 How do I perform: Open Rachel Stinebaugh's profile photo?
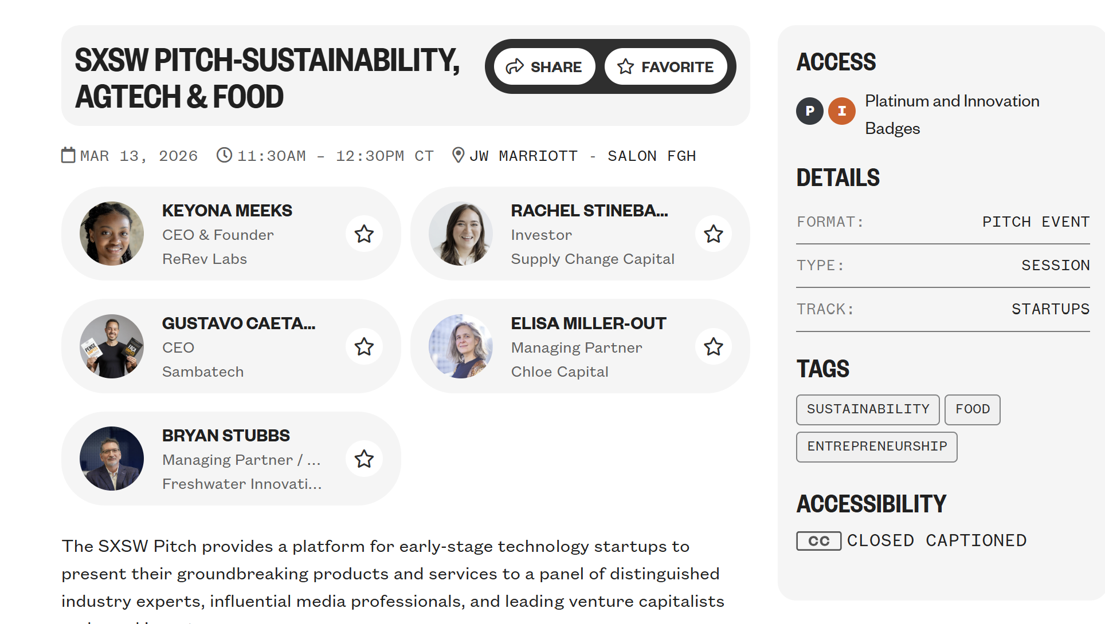461,234
